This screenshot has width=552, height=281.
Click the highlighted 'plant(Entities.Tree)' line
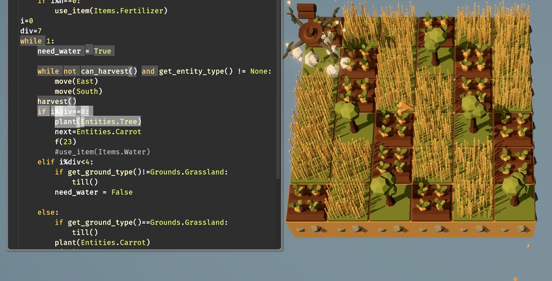(x=98, y=121)
